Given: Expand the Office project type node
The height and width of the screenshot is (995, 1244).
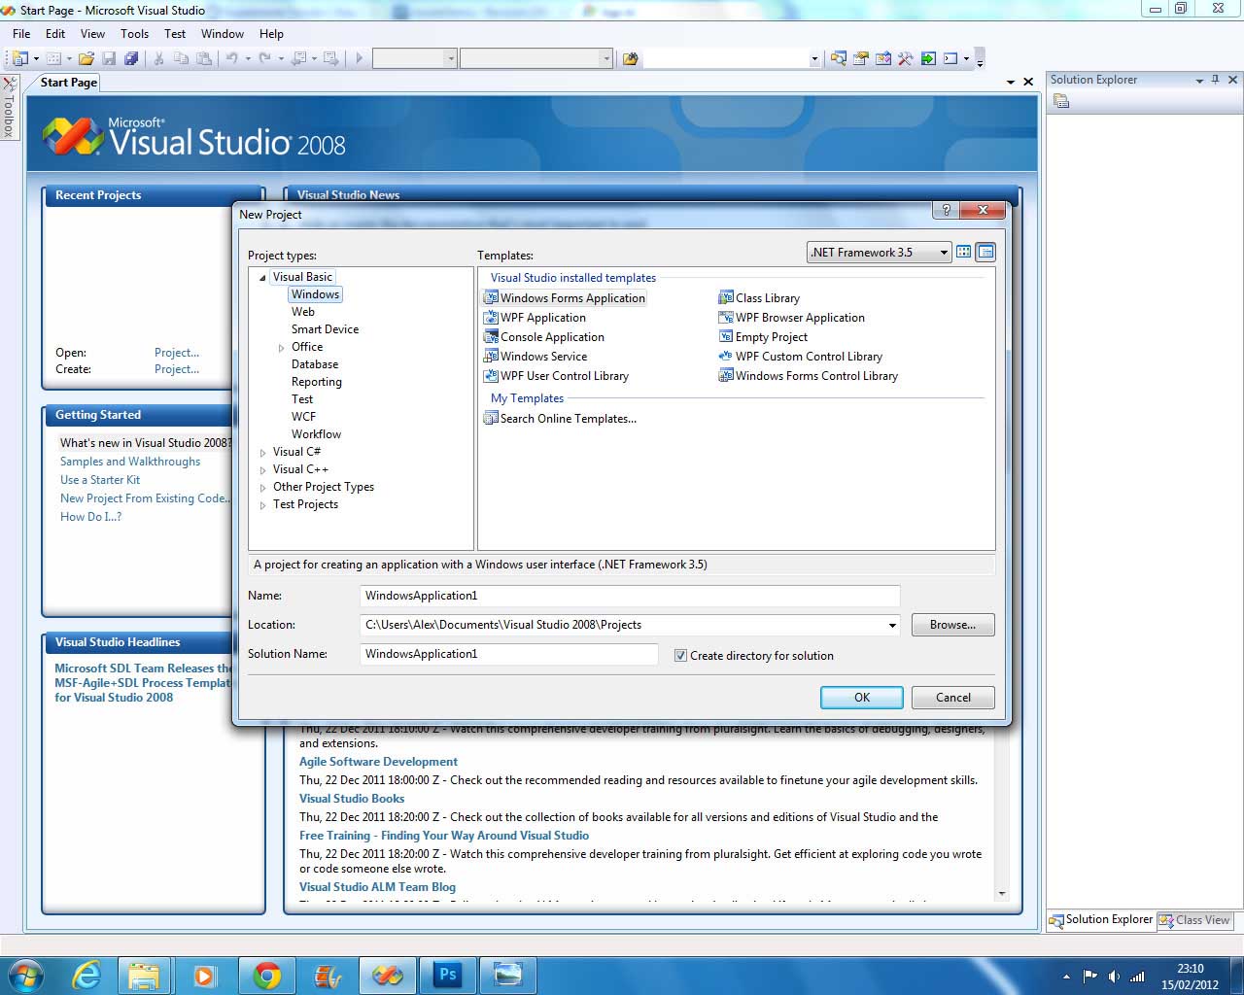Looking at the screenshot, I should click(x=282, y=348).
